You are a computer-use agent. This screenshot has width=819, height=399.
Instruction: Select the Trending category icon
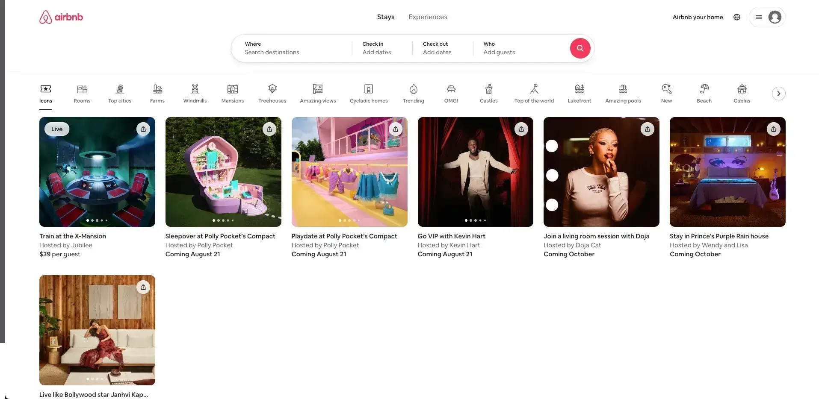(414, 94)
